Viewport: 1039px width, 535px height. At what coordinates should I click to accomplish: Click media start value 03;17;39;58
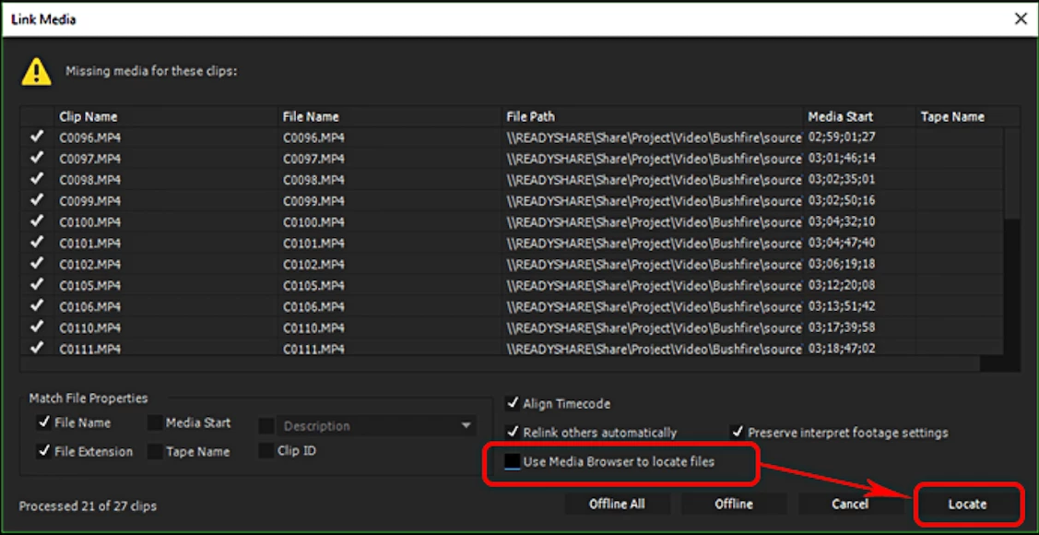(x=842, y=328)
